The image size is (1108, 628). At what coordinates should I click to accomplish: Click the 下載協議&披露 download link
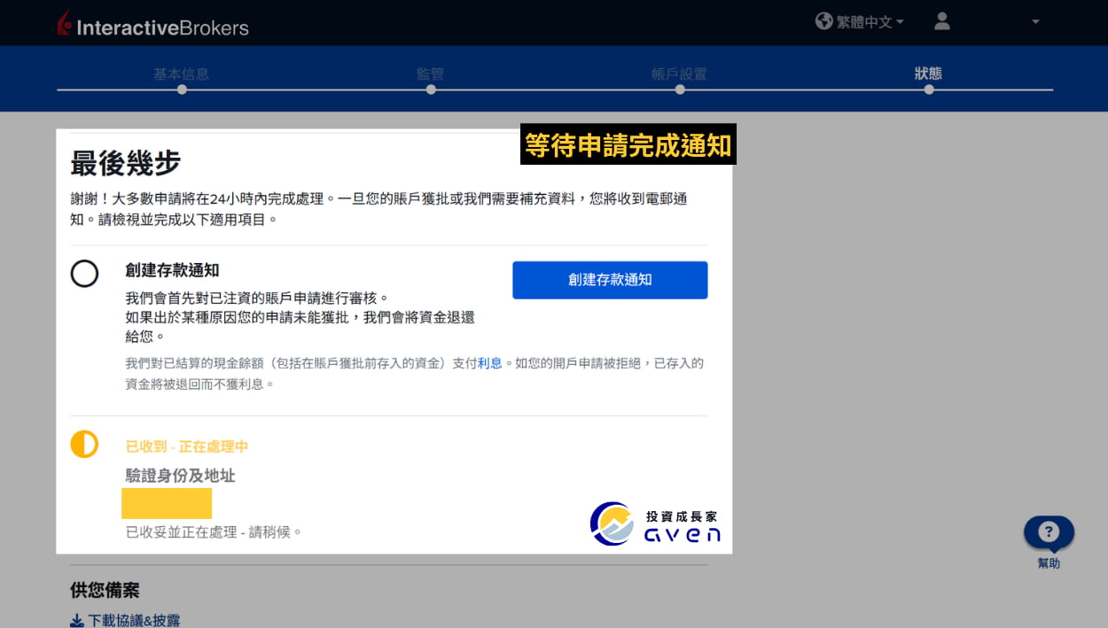(134, 620)
